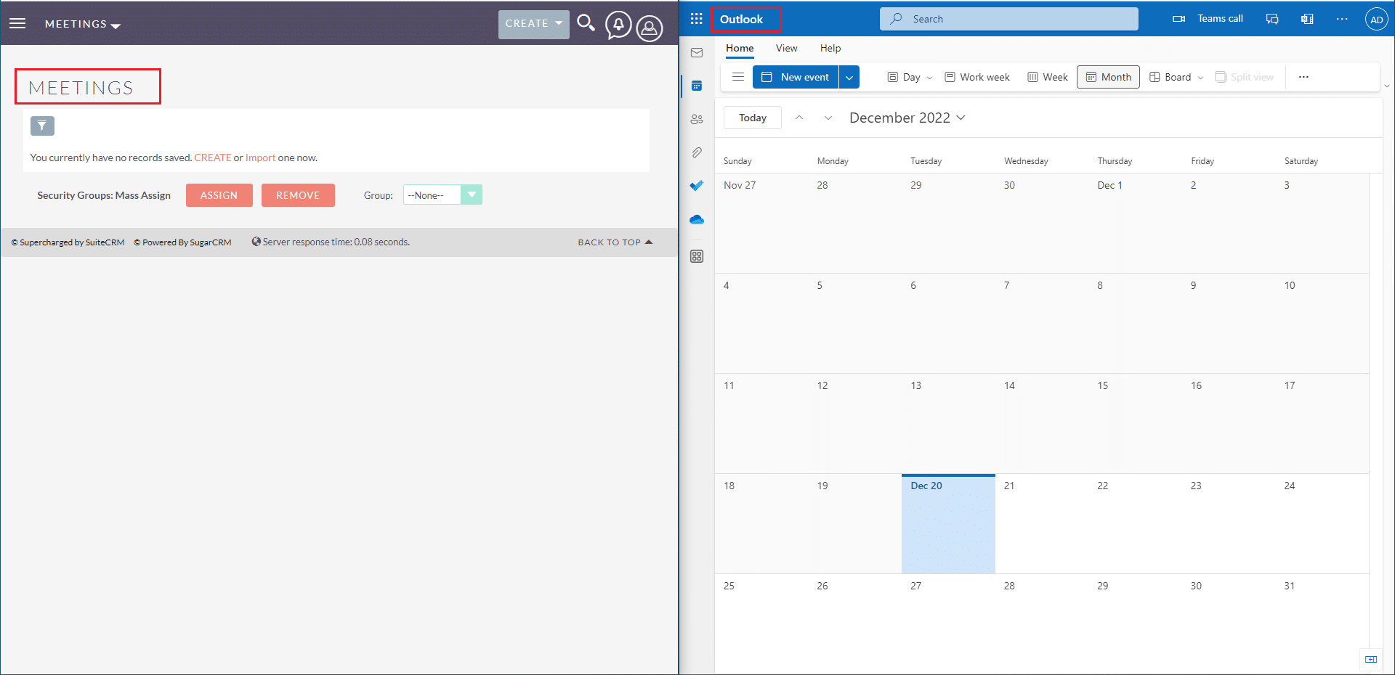Open More apps in Outlook sidebar
This screenshot has height=675, width=1395.
pos(697,256)
